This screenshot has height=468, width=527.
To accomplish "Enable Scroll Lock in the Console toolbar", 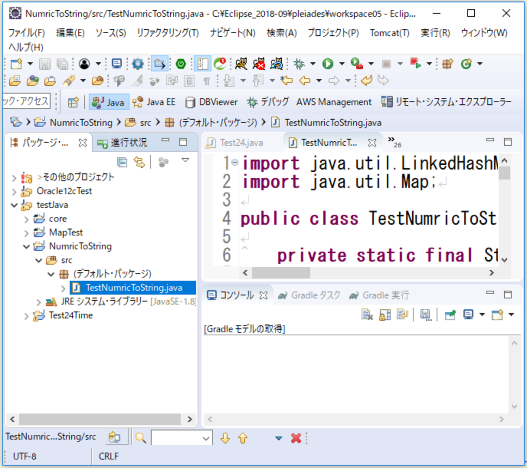I will [384, 315].
